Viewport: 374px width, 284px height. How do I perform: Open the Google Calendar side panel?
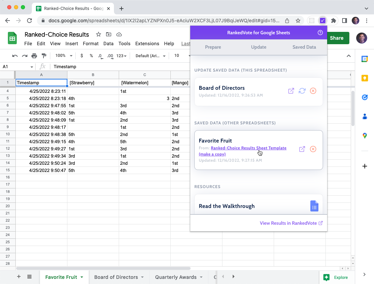364,59
